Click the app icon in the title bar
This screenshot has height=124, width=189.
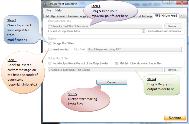point(45,4)
